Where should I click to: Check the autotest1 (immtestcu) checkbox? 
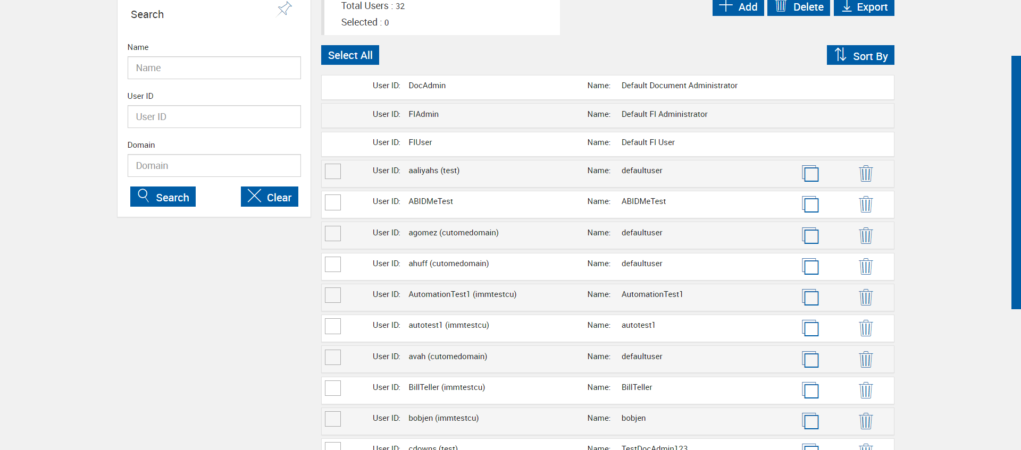pyautogui.click(x=333, y=326)
